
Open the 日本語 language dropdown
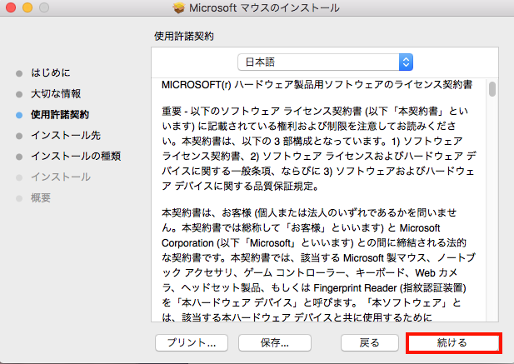[325, 62]
